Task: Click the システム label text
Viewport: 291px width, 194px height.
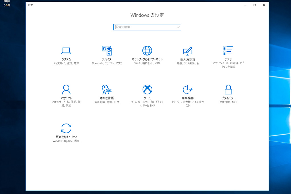Action: tap(66, 59)
